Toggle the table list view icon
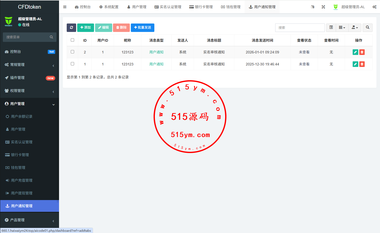The width and height of the screenshot is (380, 233). [331, 28]
